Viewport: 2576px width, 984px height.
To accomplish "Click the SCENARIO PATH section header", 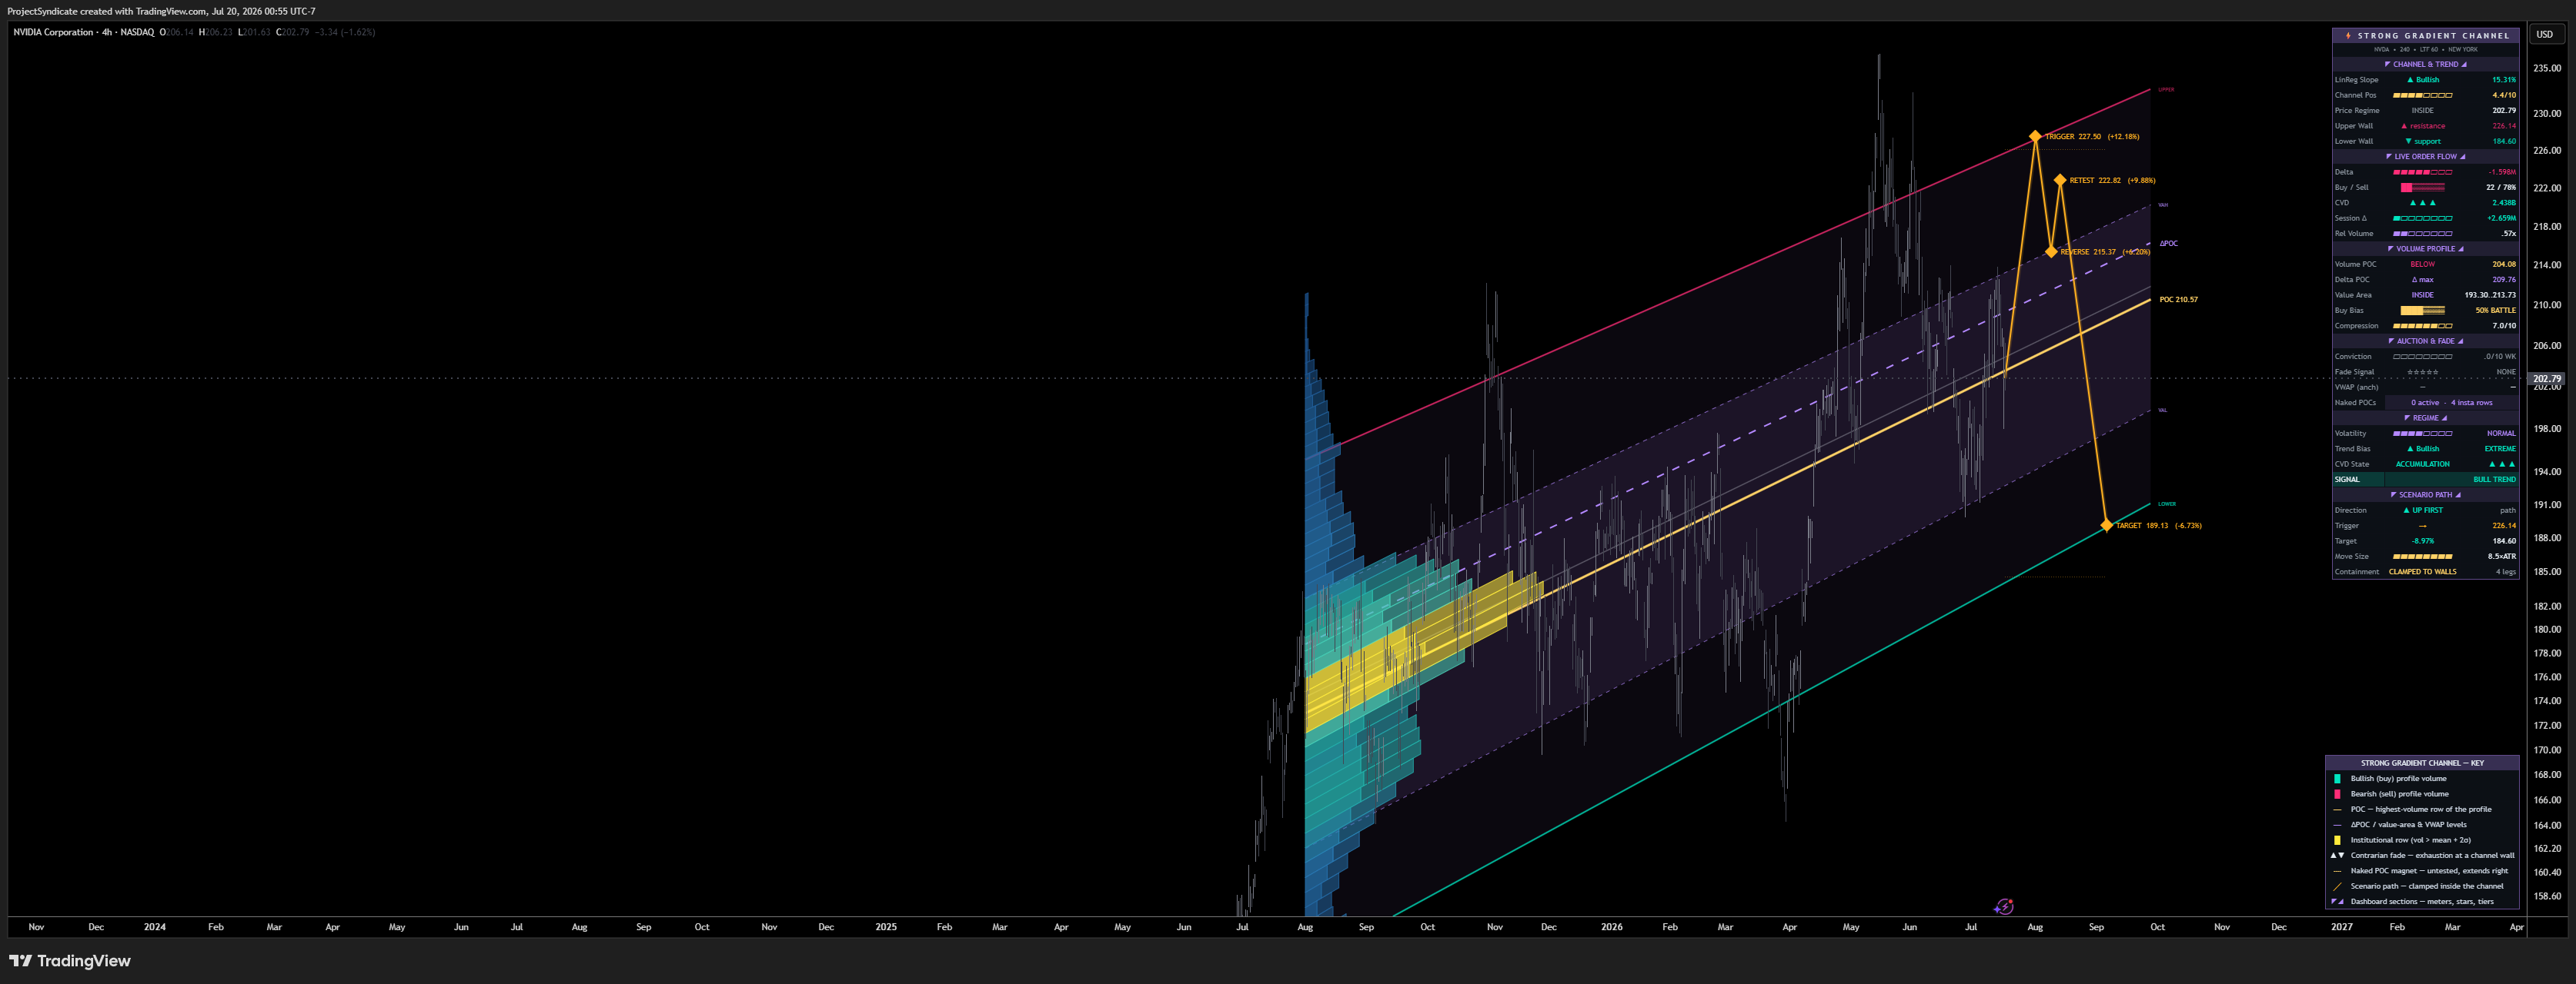I will tap(2425, 494).
